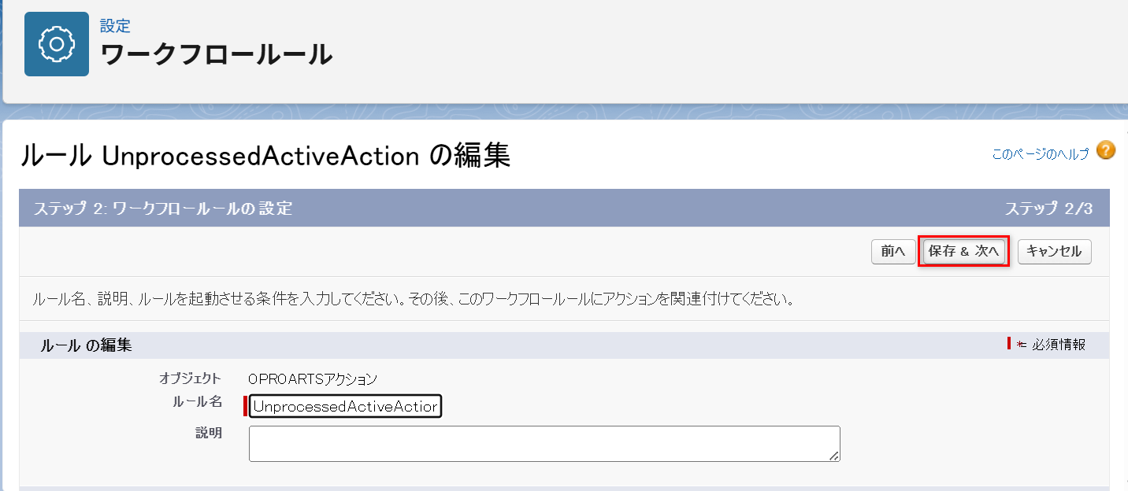Click the orange help question mark icon
Image resolution: width=1128 pixels, height=491 pixels.
click(1106, 150)
